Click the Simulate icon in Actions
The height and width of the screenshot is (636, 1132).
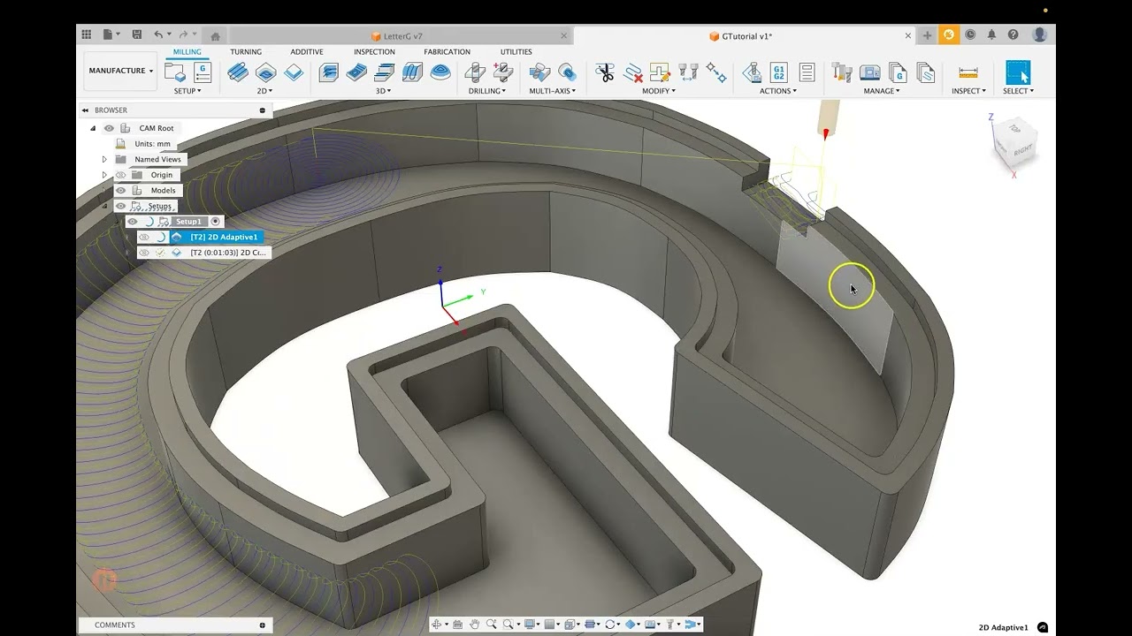tap(752, 72)
